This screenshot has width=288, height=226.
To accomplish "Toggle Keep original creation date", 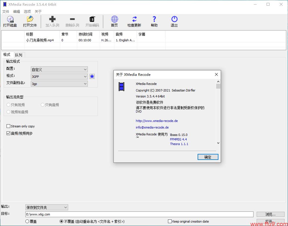I will tap(169, 221).
